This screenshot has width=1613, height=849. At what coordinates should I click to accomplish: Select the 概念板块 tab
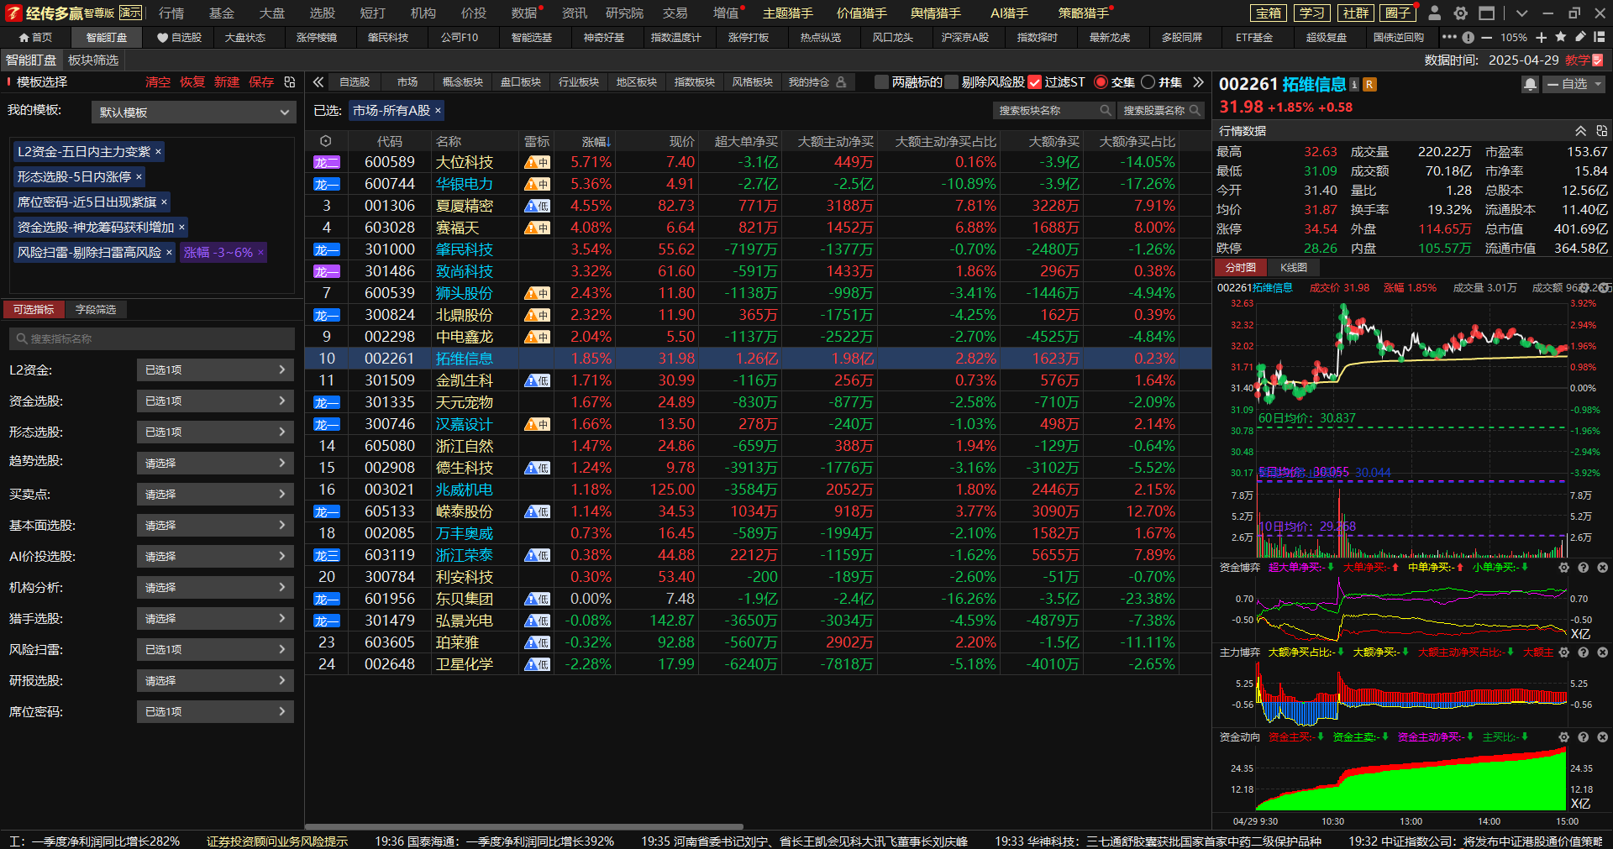coord(463,82)
